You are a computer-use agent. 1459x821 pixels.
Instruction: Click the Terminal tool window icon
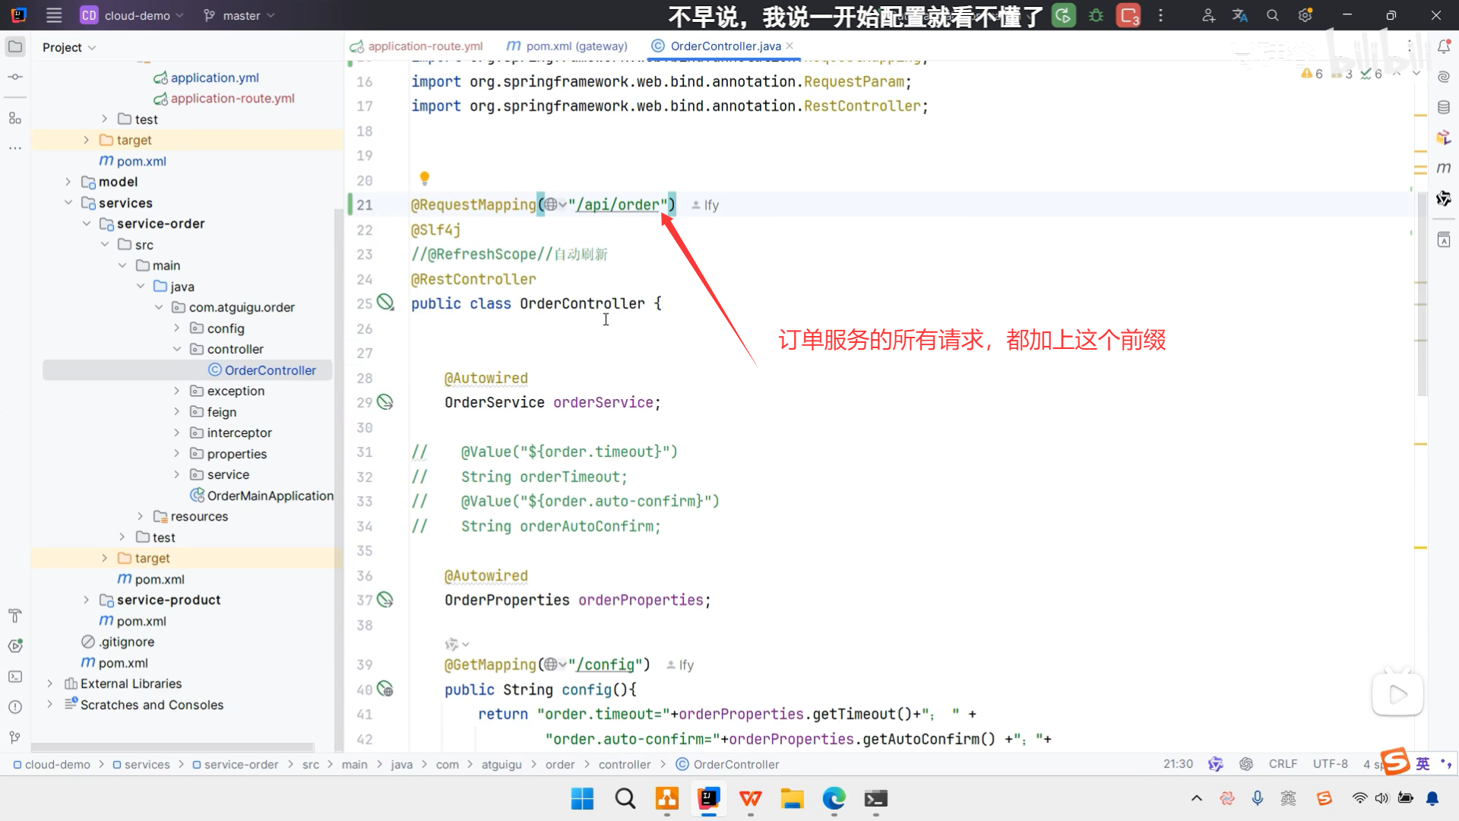click(15, 677)
